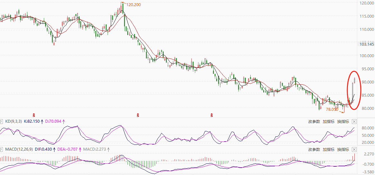Click 改参数 in the KD panel
The width and height of the screenshot is (375, 175).
coord(314,122)
